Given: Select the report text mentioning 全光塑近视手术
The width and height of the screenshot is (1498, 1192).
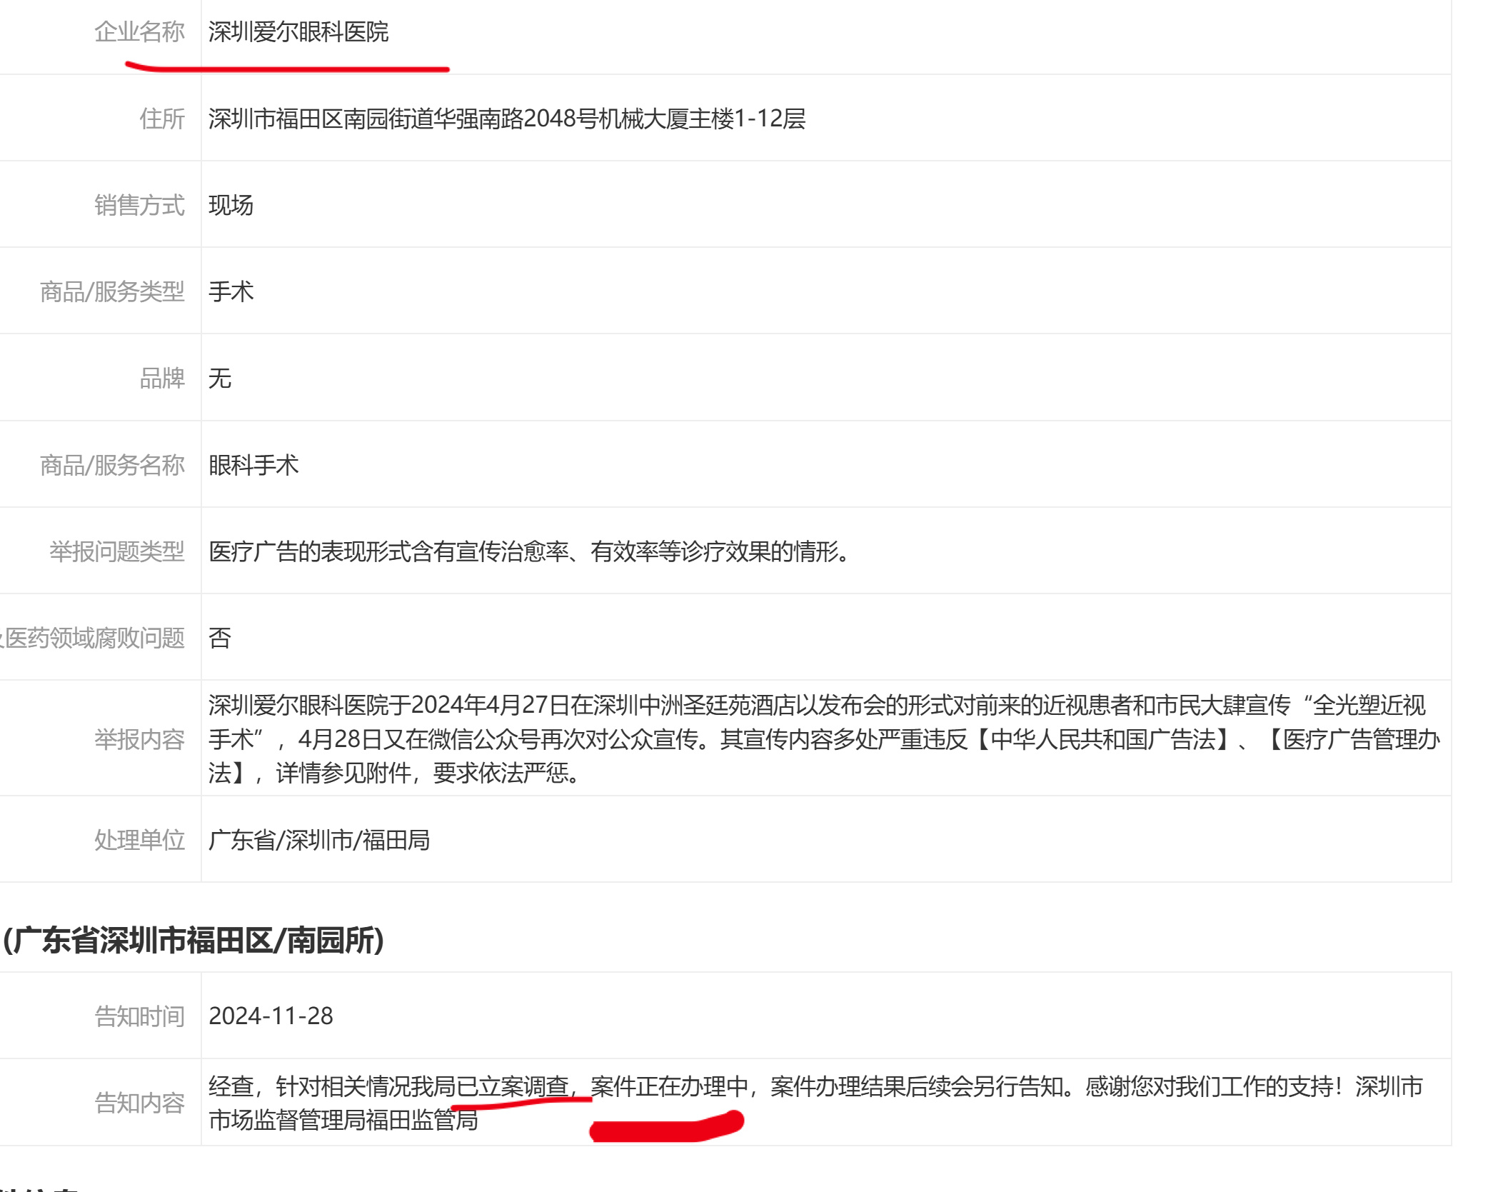Looking at the screenshot, I should click(824, 739).
